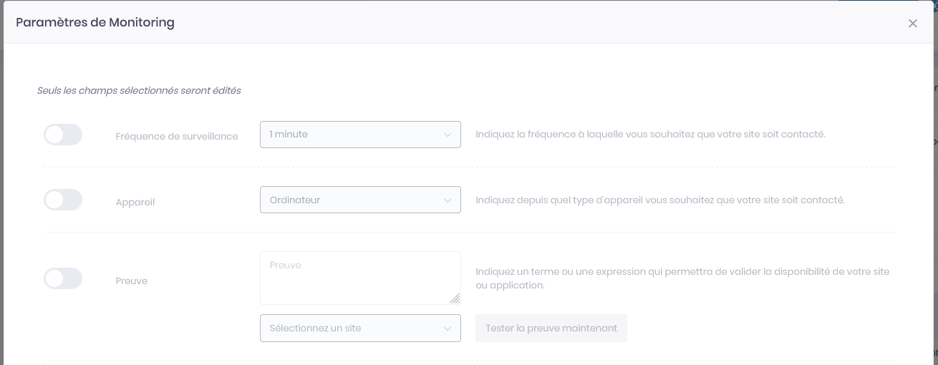Click the 'Preuve' field label
Screen dimensions: 938x365
[132, 281]
